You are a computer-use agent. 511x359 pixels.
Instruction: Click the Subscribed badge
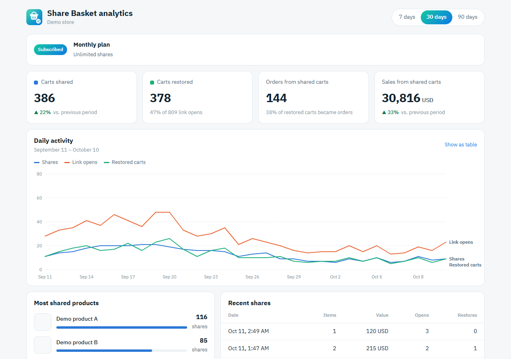tap(50, 49)
